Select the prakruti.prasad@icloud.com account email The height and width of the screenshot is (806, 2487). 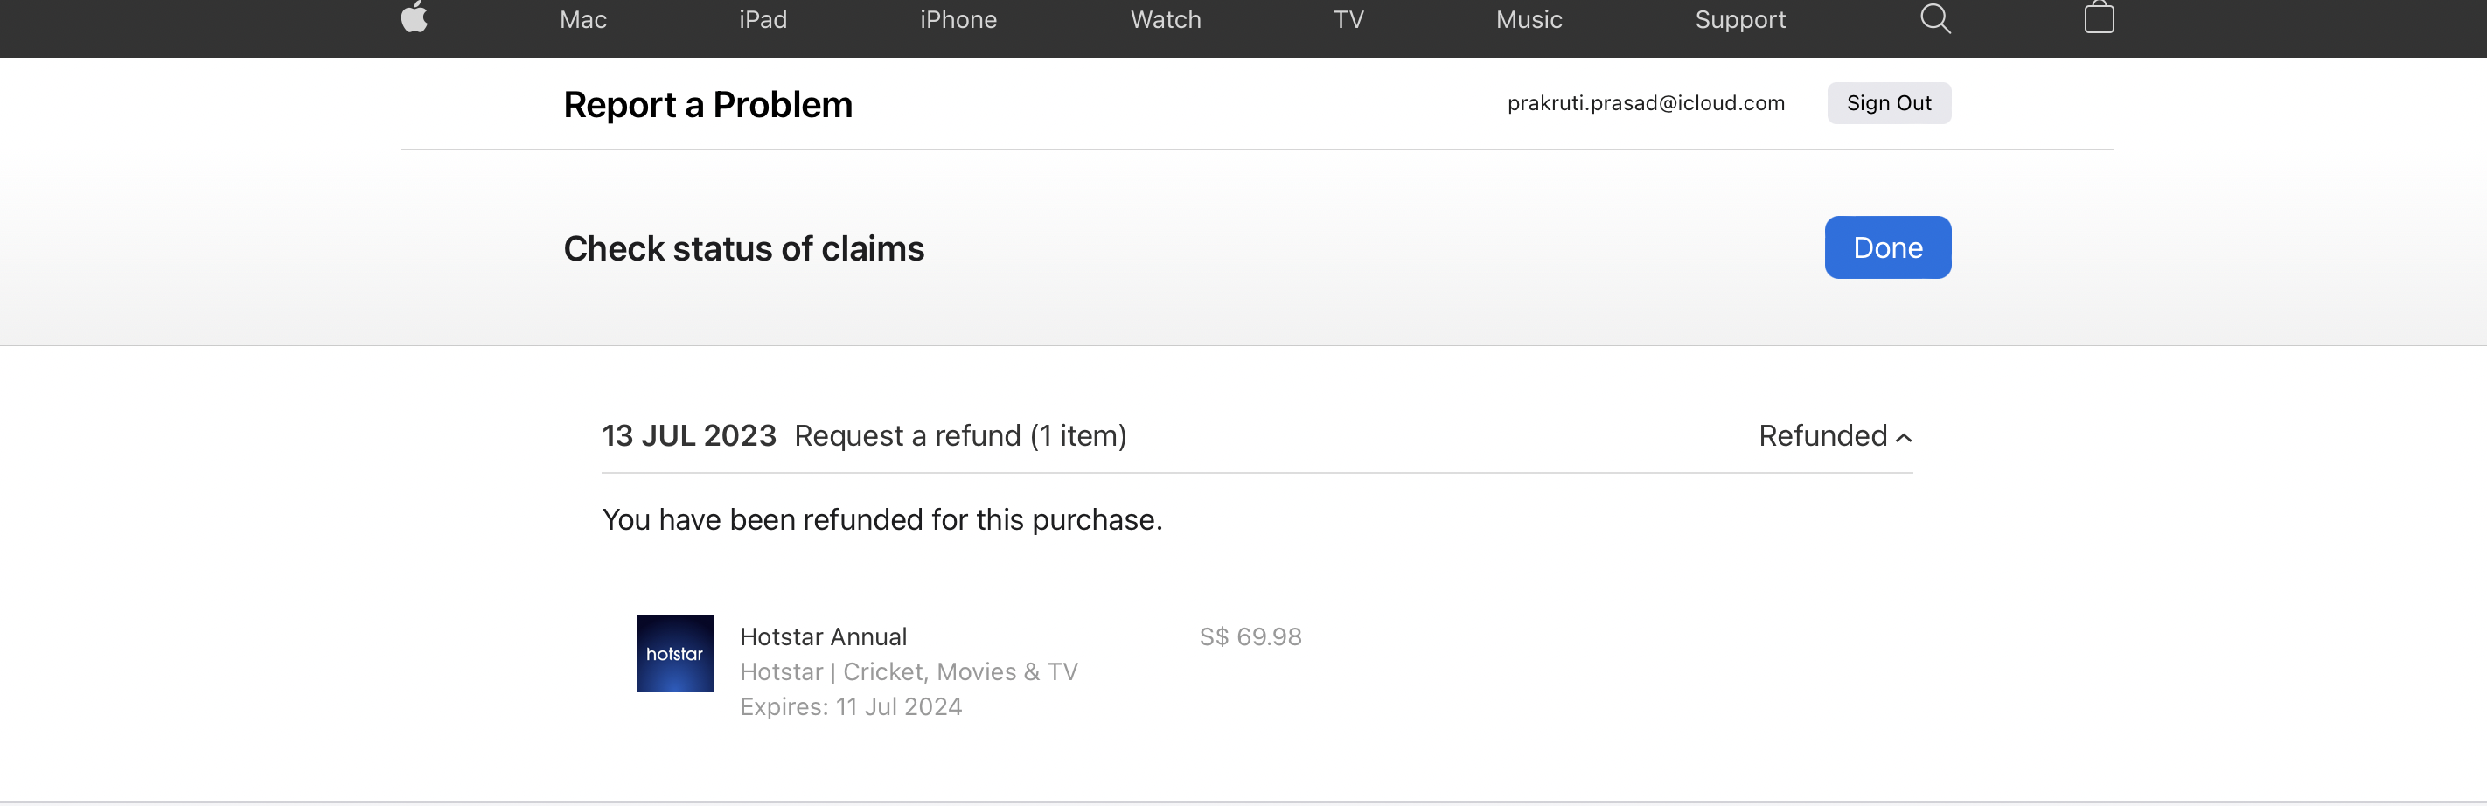click(x=1645, y=103)
